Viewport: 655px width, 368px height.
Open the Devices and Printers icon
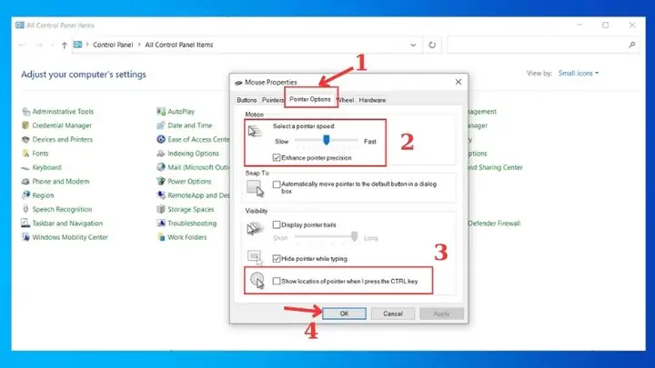pos(25,139)
